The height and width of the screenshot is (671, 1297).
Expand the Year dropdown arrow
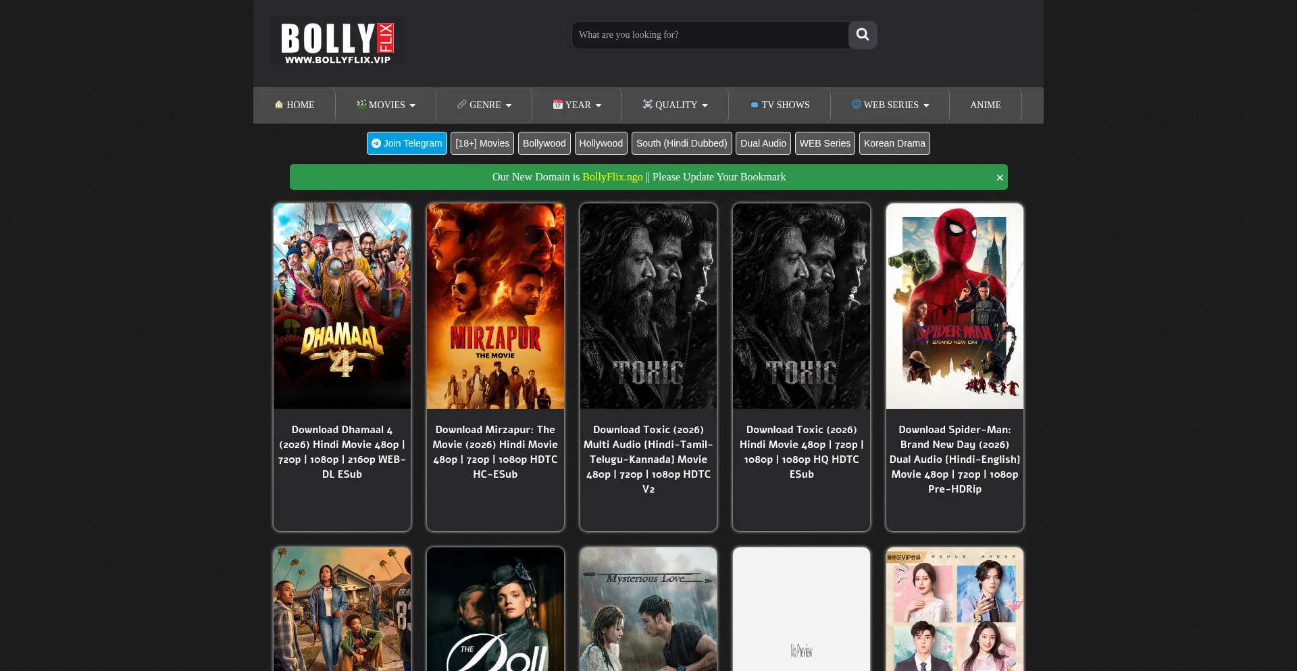pyautogui.click(x=599, y=105)
